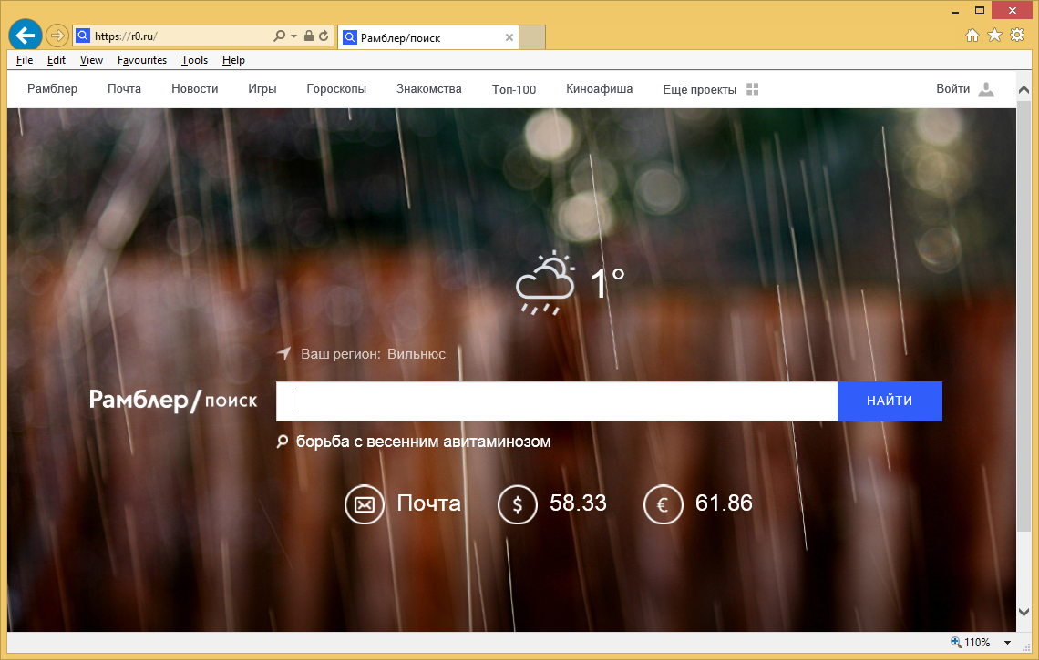Open the Favourites menu

coord(142,59)
